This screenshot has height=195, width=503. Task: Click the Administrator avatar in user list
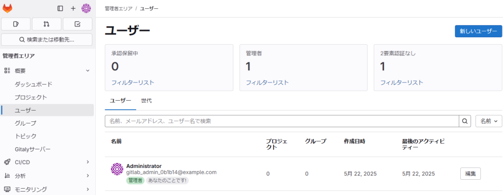117,169
